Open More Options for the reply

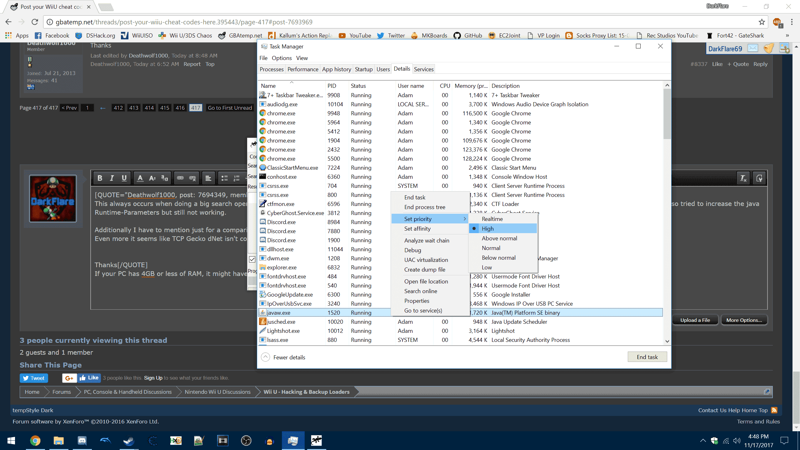744,320
